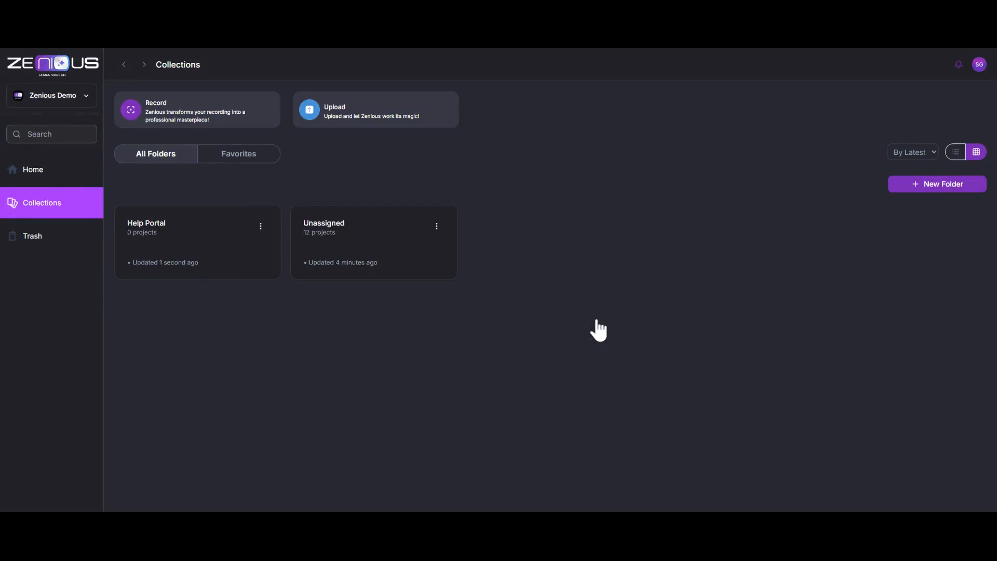Click the forward navigation arrow
This screenshot has width=997, height=561.
click(143, 64)
